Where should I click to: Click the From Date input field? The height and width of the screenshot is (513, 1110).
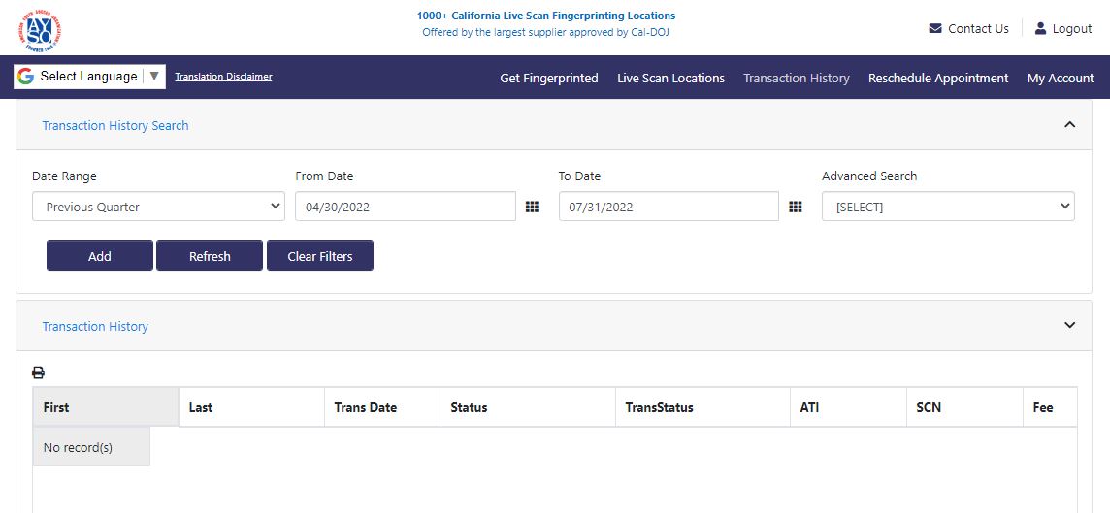pos(405,207)
